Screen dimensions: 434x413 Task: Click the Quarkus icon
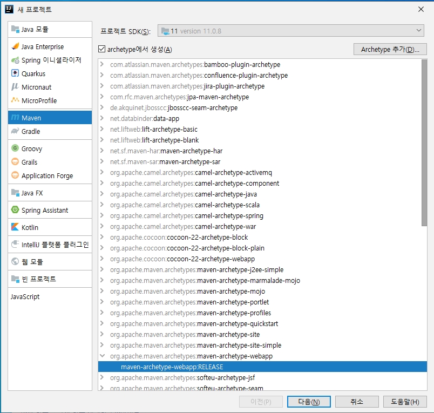pyautogui.click(x=15, y=73)
